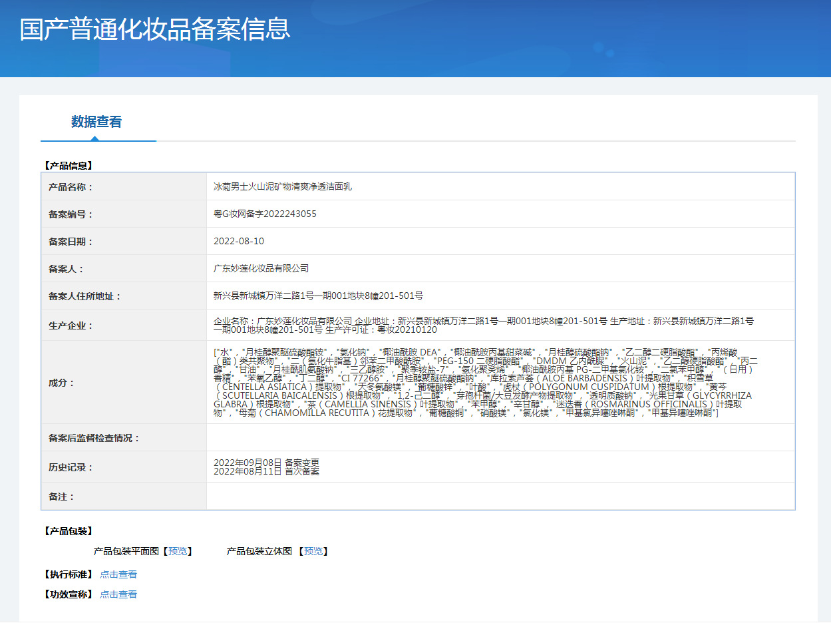Image resolution: width=831 pixels, height=623 pixels.
Task: Click the 备案日期 row label
Action: coord(71,242)
